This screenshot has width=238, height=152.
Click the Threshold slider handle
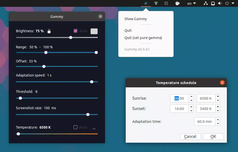point(20,98)
